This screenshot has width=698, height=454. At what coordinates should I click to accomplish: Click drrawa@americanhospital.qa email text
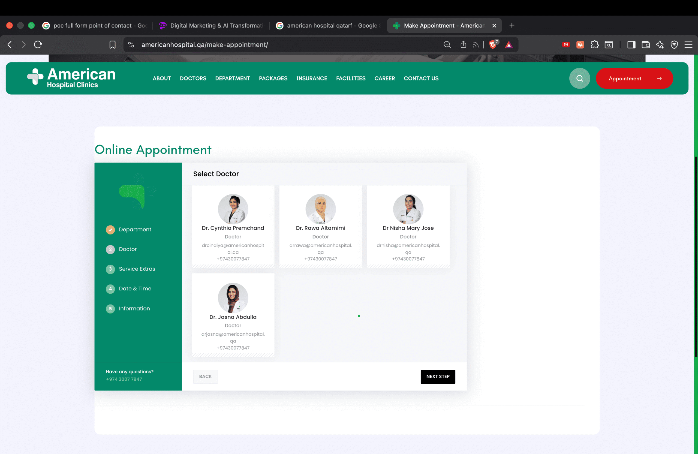pos(321,249)
